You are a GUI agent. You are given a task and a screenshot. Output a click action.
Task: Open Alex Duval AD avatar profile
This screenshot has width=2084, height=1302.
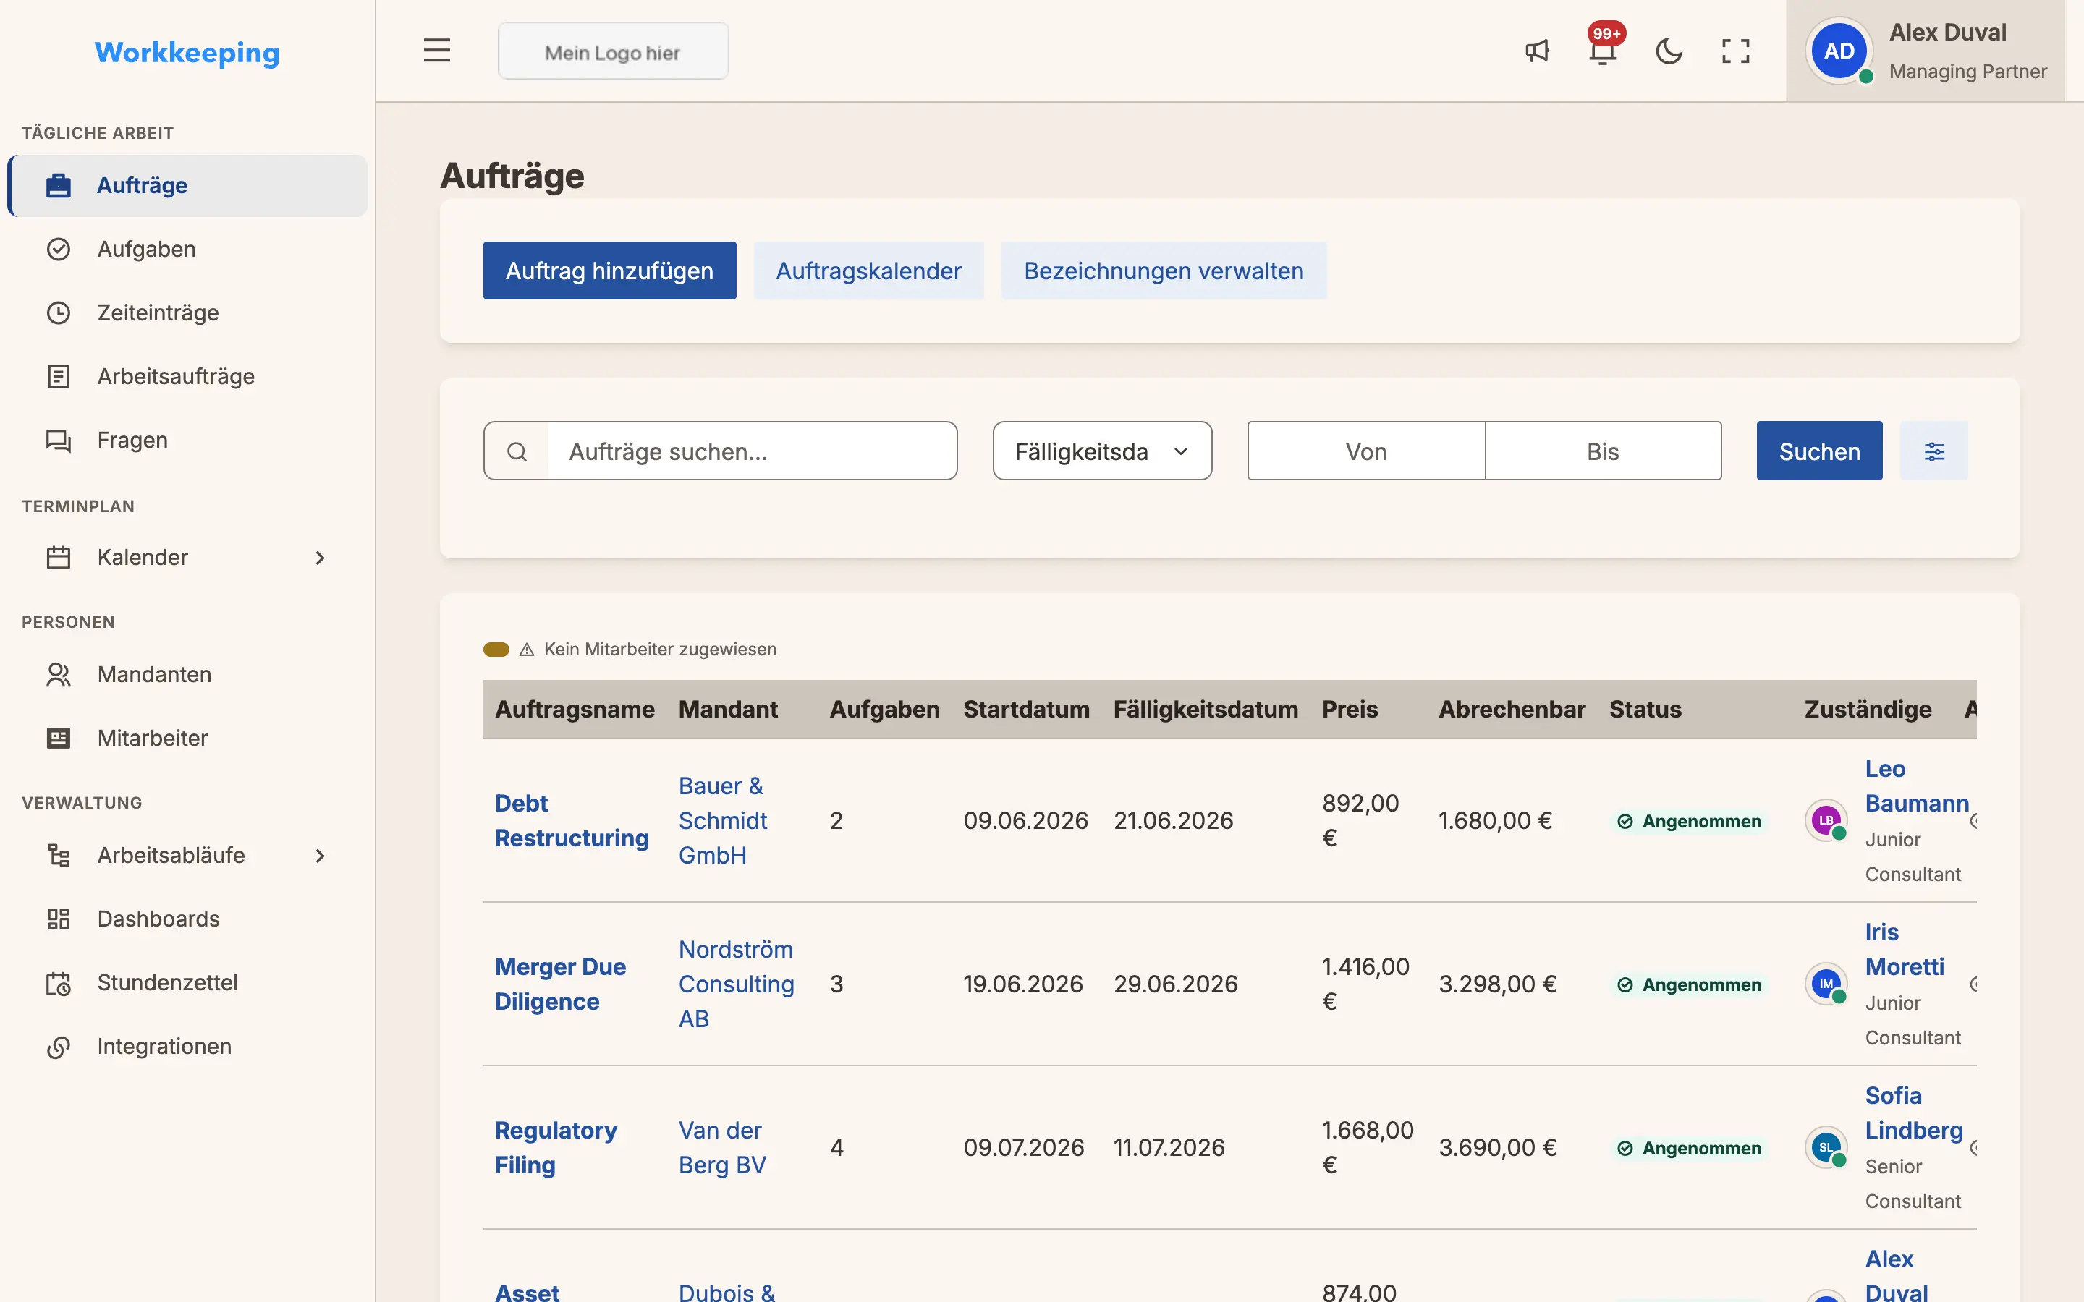1839,51
